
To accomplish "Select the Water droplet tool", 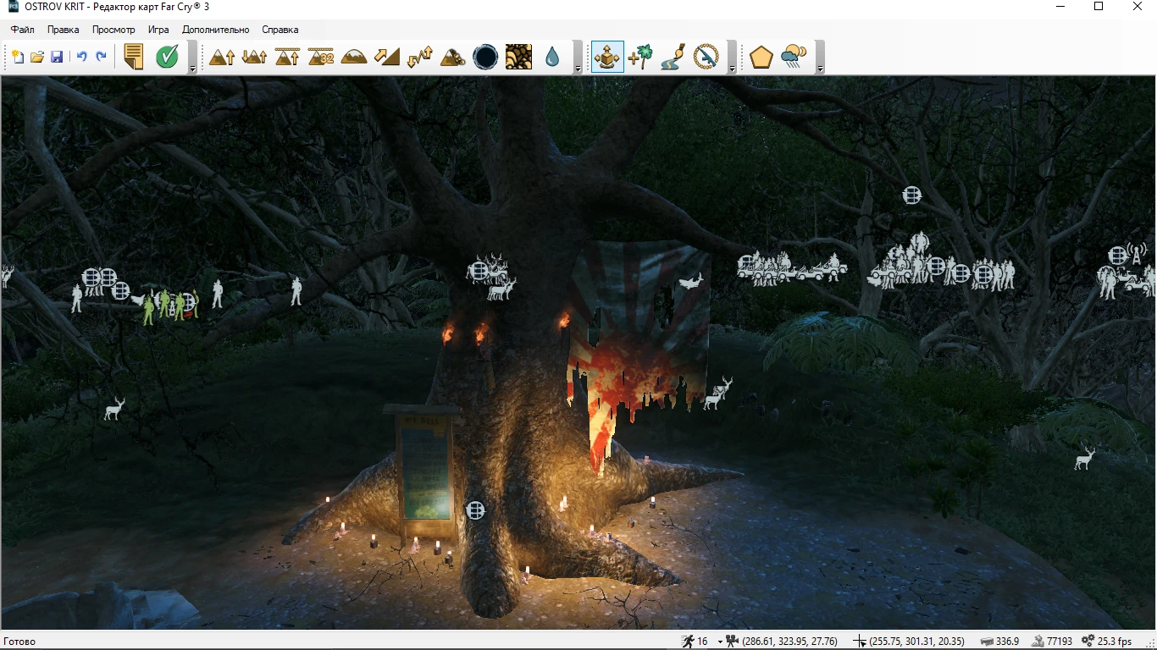I will tap(552, 57).
